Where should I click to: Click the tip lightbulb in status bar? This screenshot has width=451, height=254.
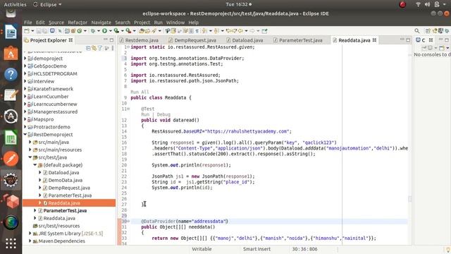(x=448, y=249)
